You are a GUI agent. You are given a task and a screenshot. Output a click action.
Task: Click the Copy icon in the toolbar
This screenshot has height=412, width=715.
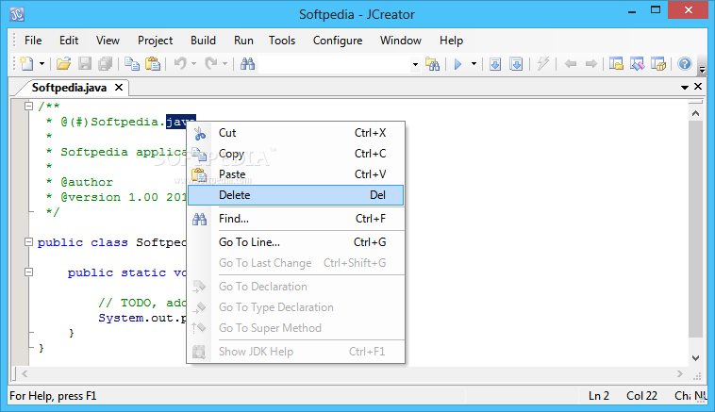point(132,64)
